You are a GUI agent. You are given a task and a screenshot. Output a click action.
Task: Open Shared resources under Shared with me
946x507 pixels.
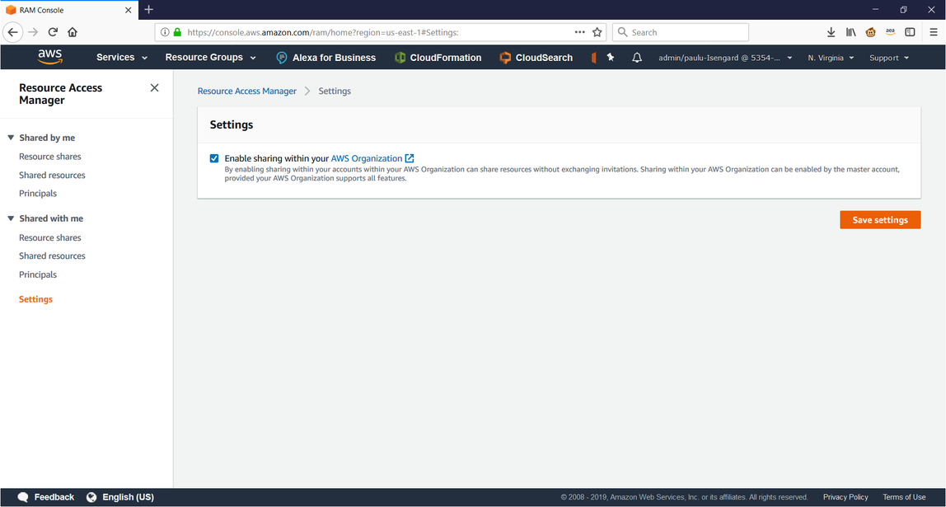52,256
